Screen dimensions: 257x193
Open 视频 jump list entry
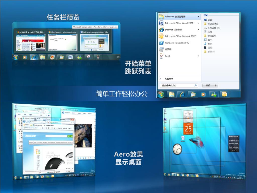(208, 47)
